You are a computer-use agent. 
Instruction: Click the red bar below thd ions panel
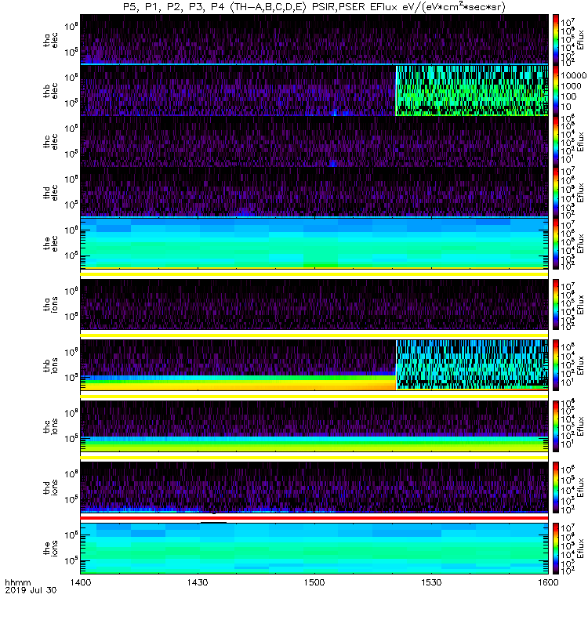(x=314, y=518)
